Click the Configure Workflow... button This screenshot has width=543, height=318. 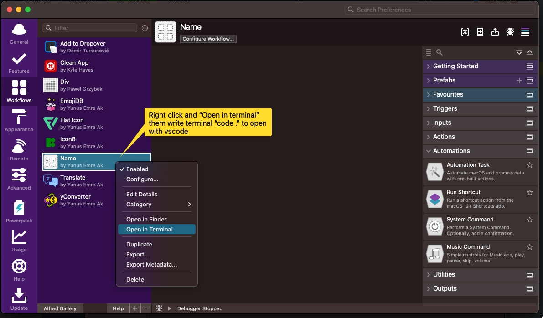208,39
